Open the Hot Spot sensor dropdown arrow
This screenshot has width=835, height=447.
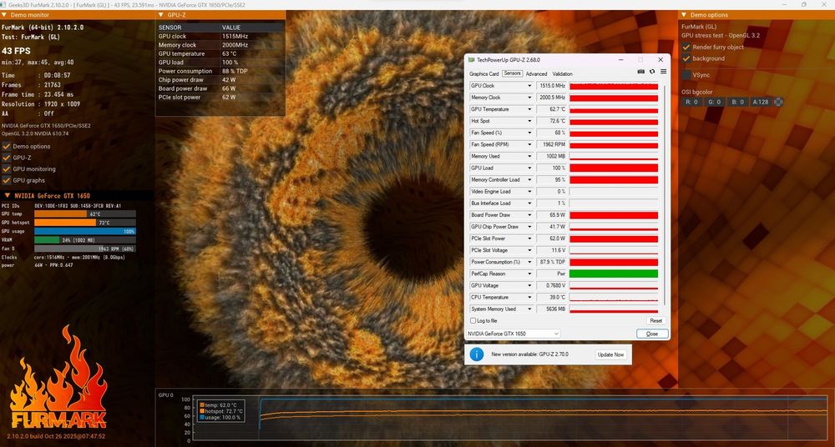coord(529,121)
